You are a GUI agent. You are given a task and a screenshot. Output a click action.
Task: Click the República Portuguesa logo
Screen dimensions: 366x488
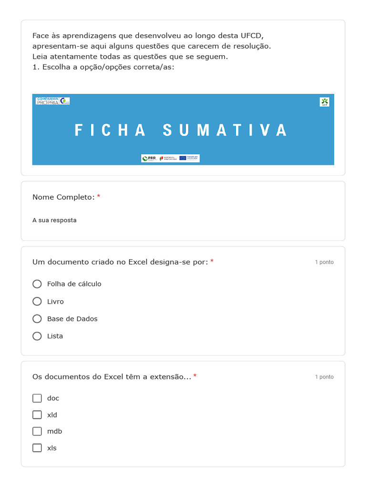pyautogui.click(x=168, y=158)
